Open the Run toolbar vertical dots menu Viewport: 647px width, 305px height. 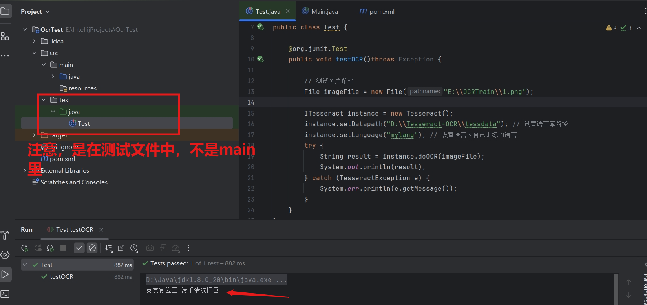(188, 248)
